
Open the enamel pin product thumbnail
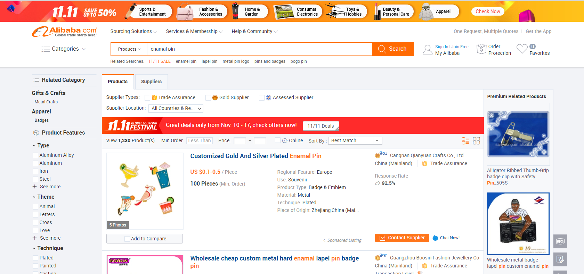click(145, 191)
